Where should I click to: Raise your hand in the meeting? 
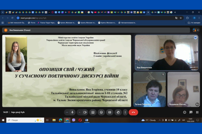(x=118, y=112)
